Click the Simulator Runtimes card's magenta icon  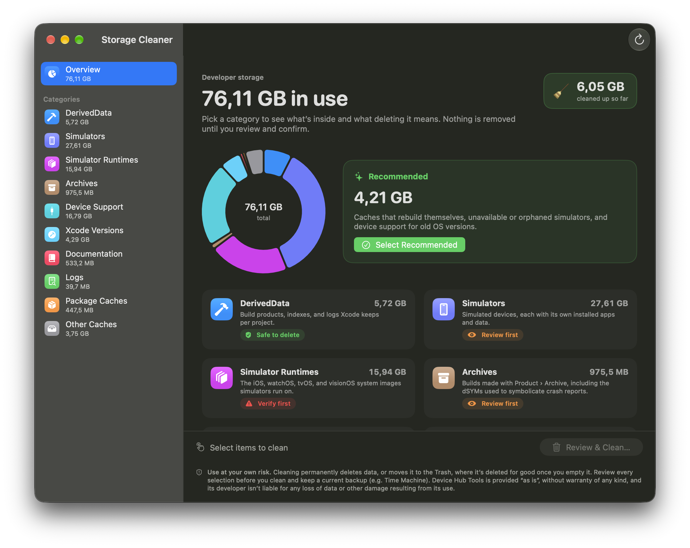[221, 378]
